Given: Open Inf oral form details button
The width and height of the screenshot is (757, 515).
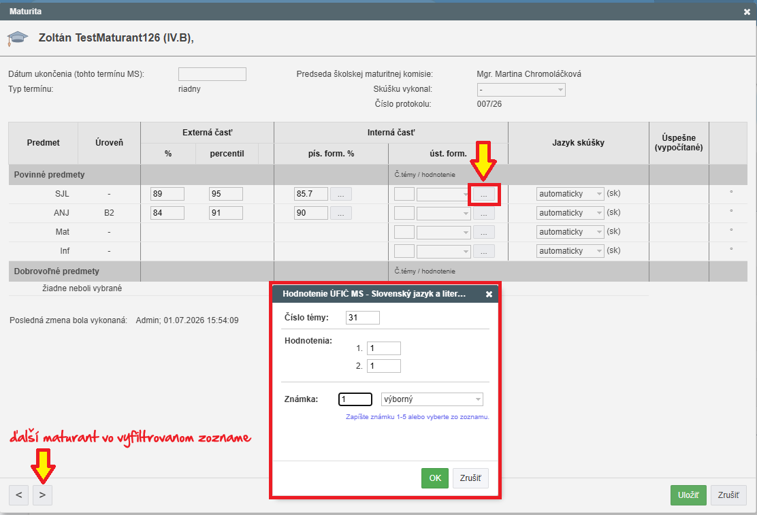Looking at the screenshot, I should (484, 251).
